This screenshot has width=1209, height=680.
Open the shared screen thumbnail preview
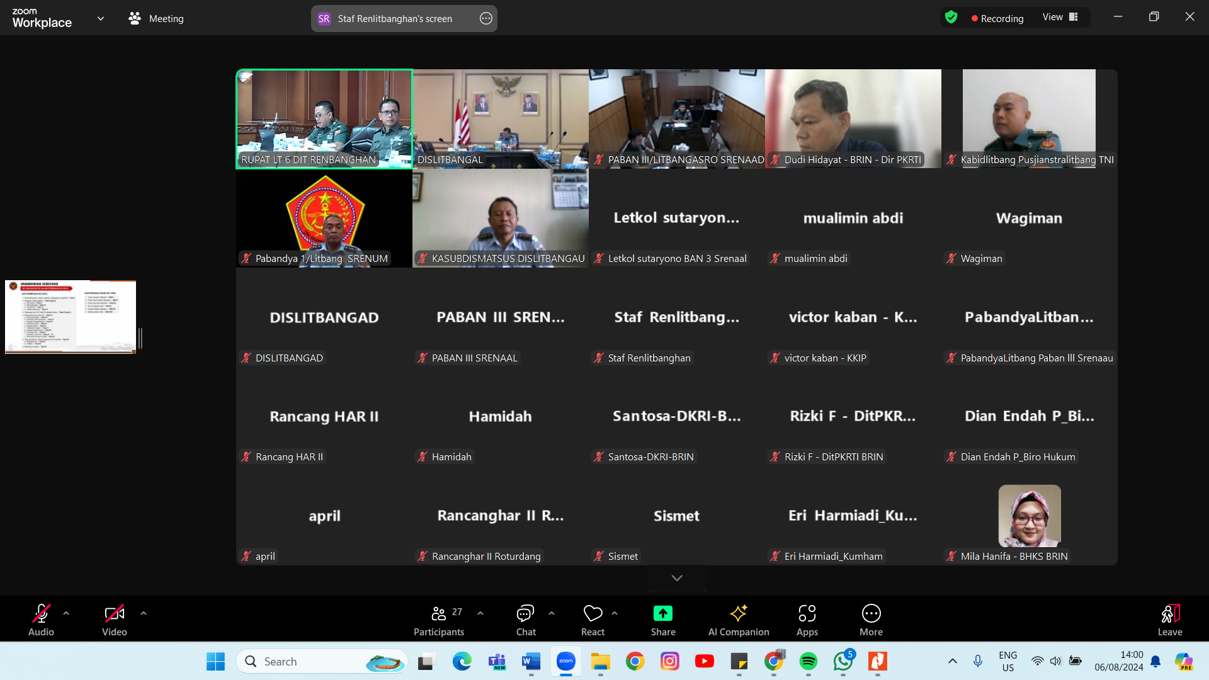[x=71, y=317]
